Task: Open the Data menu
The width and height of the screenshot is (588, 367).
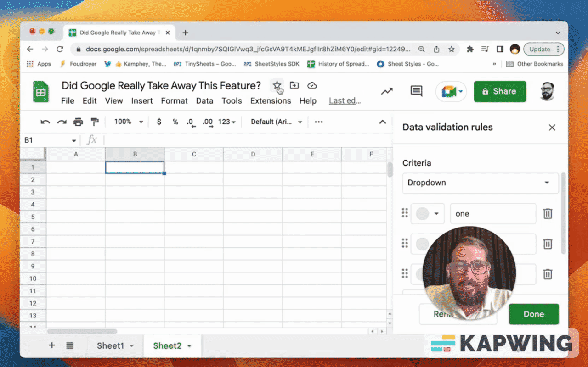Action: pyautogui.click(x=204, y=101)
